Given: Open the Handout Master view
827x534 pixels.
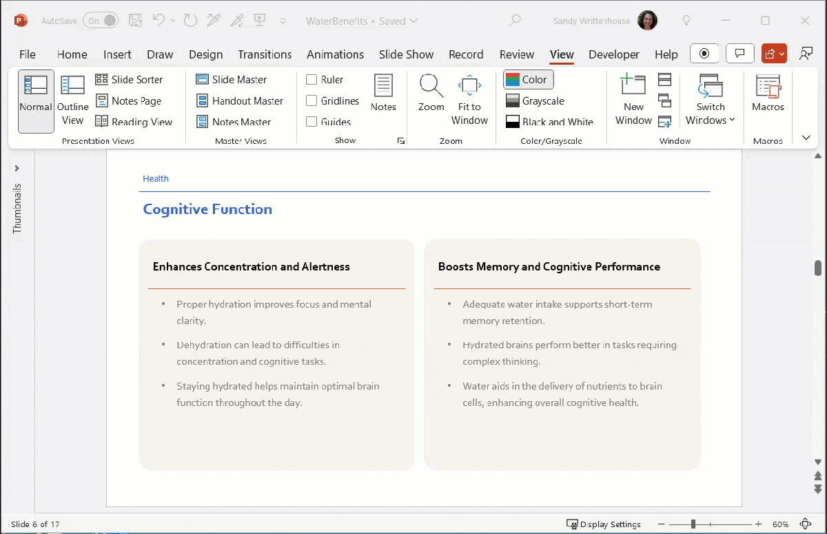Looking at the screenshot, I should point(240,101).
